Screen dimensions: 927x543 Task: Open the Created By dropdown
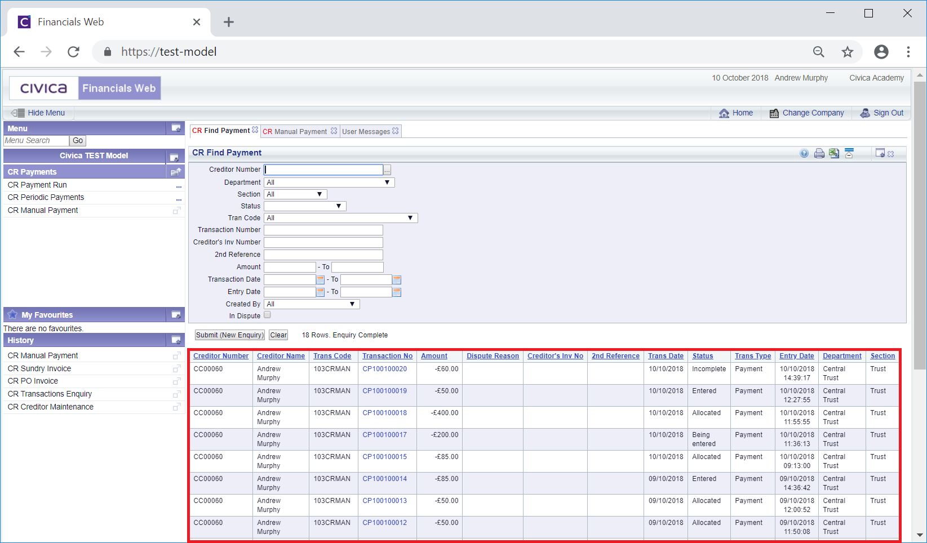[x=312, y=304]
